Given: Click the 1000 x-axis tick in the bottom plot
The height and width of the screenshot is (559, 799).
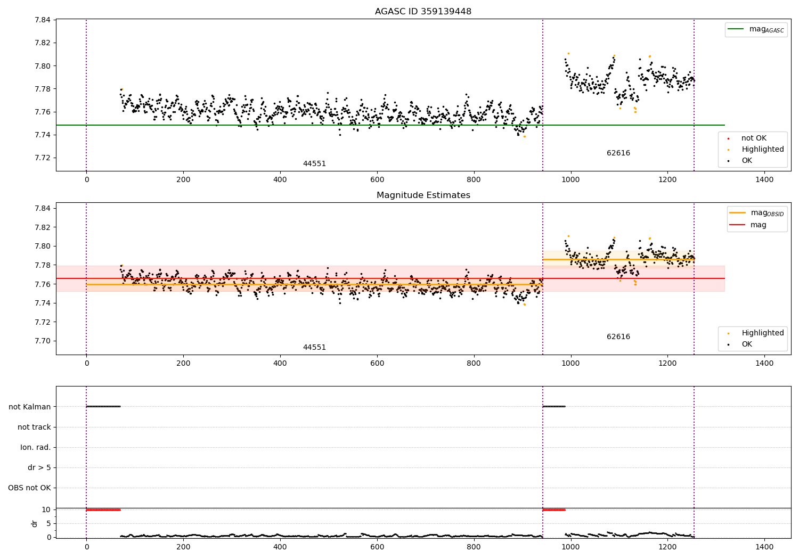Looking at the screenshot, I should 570,547.
